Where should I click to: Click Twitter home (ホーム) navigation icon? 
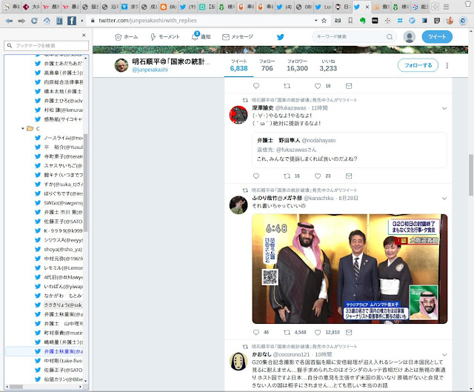(x=118, y=37)
